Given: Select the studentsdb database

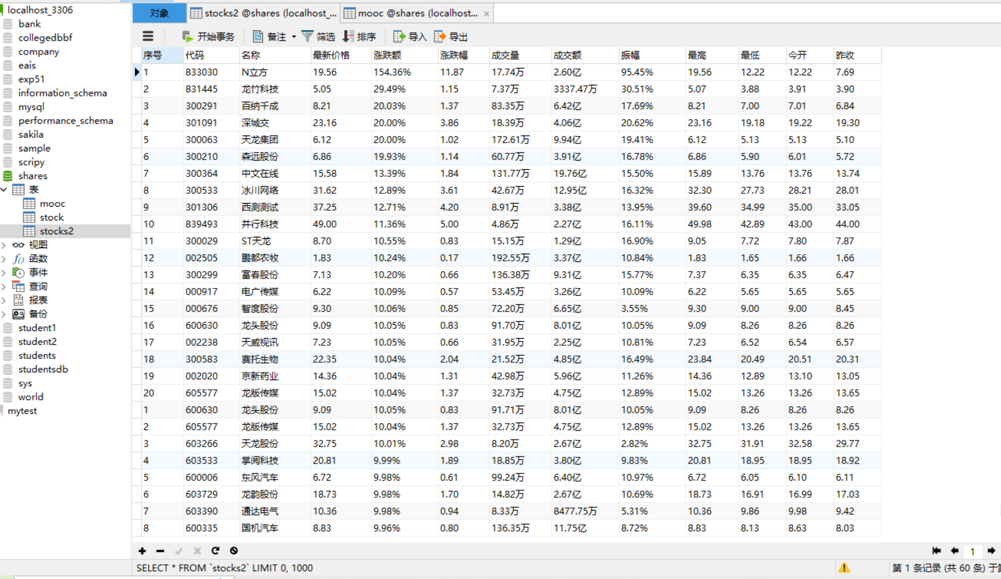Looking at the screenshot, I should tap(43, 369).
